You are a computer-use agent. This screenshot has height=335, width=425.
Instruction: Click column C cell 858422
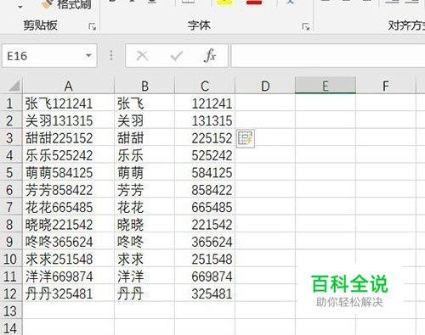coord(205,190)
